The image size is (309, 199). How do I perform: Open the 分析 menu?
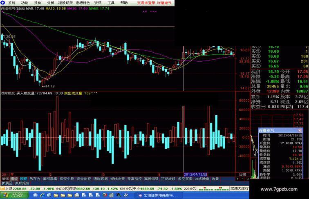(50, 3)
